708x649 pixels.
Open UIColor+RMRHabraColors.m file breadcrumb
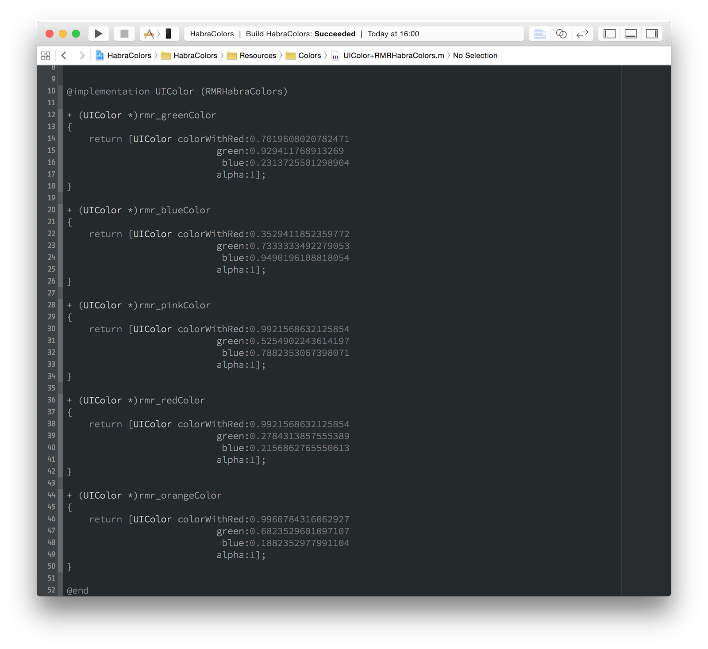tap(388, 55)
